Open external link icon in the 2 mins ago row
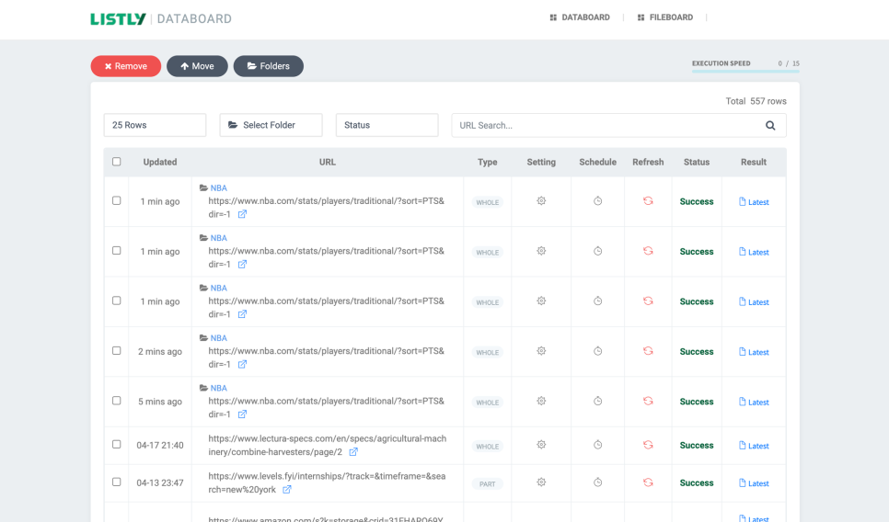This screenshot has height=522, width=889. tap(242, 364)
